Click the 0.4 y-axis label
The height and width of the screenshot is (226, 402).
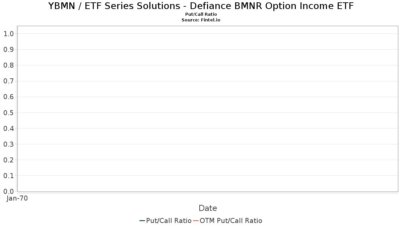[8, 128]
